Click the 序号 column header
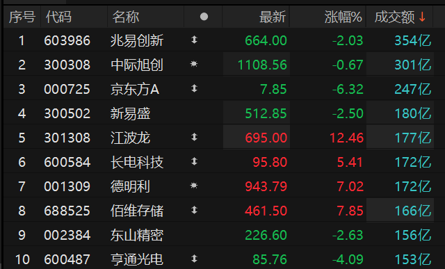 22,17
